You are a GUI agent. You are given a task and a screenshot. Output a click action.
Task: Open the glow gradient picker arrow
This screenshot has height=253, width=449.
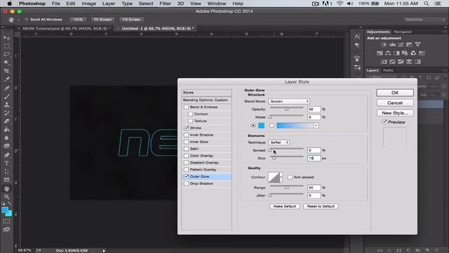316,126
